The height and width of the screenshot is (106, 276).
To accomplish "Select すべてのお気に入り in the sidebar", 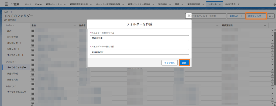I will [x=16, y=92].
